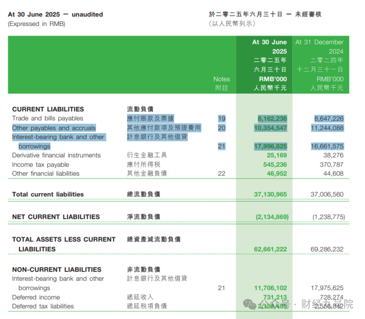
Task: Click the At 31 December 2024 column header
Action: pyautogui.click(x=320, y=46)
